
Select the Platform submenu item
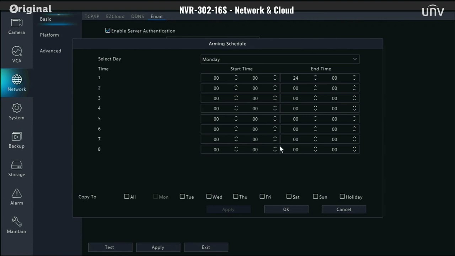click(49, 35)
